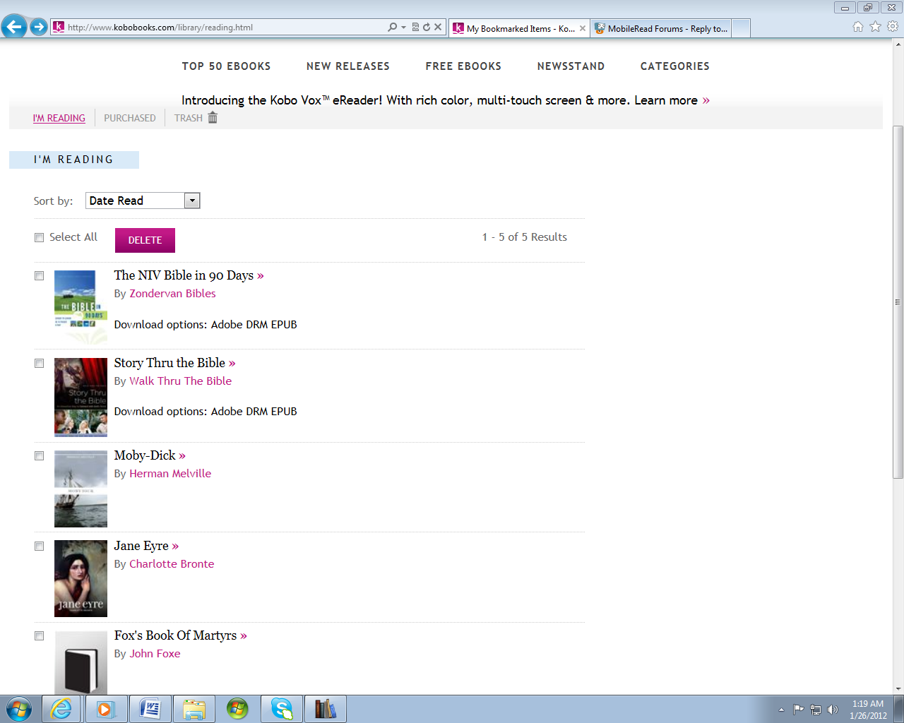Go forward using the browser forward arrow

(x=39, y=28)
